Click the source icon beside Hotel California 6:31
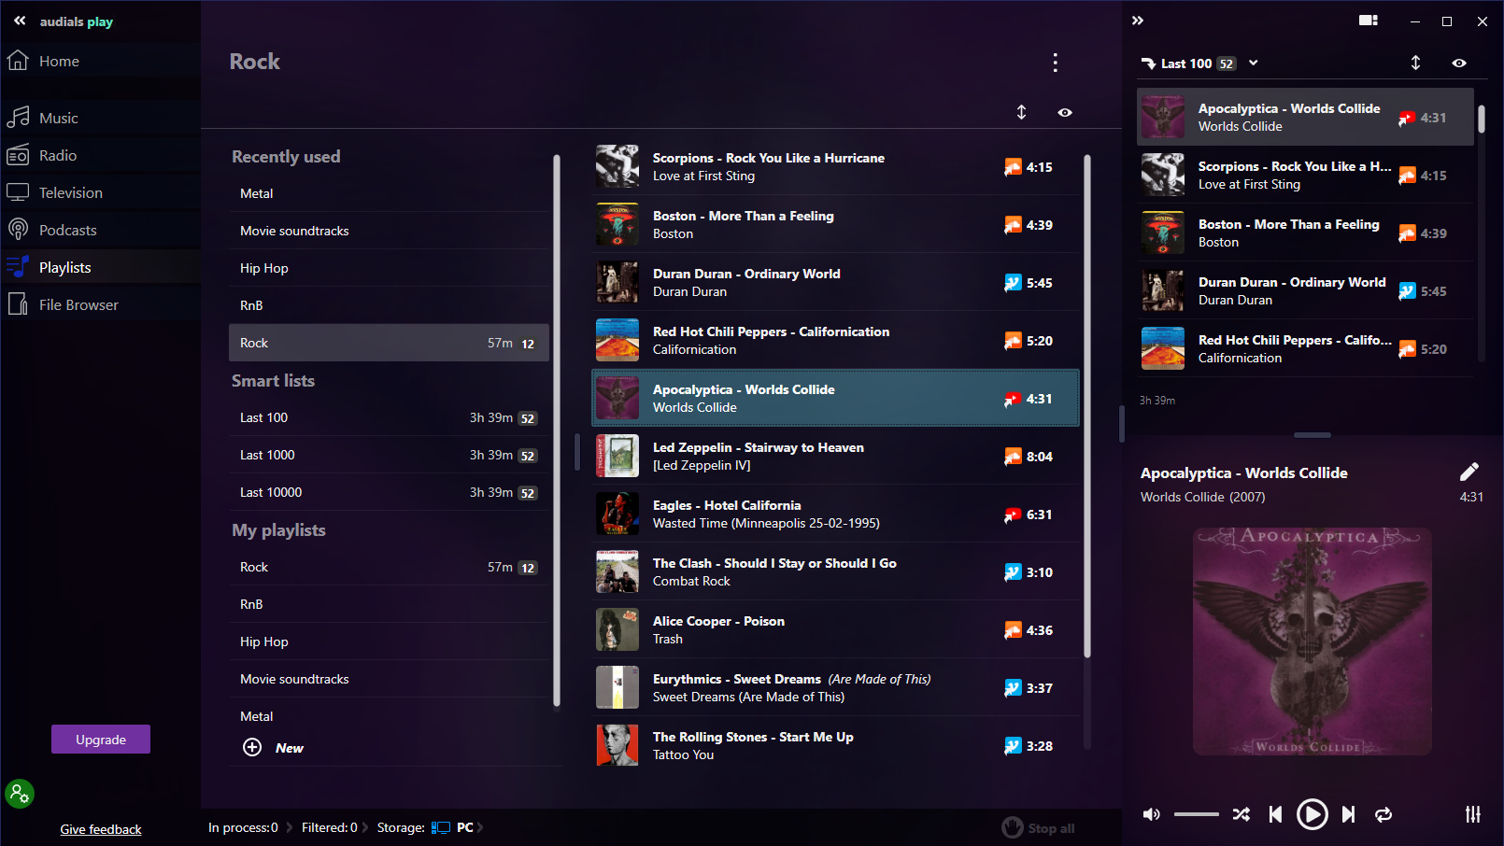 1013,515
